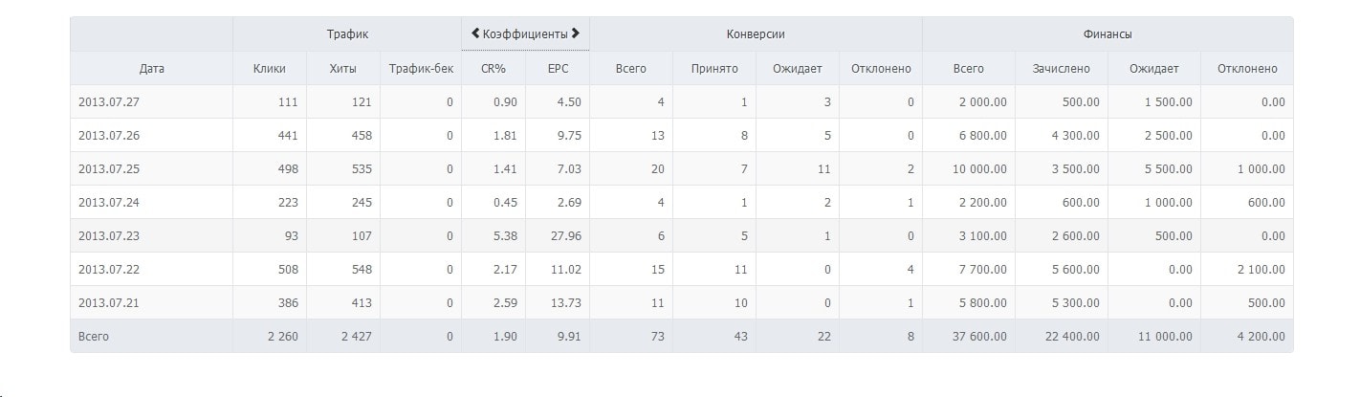Click the right chevron beside Коэффициенты

576,33
